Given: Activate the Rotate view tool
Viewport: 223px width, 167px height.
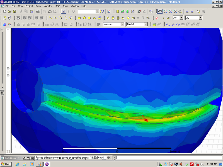Looking at the screenshot, I should pos(165,11).
